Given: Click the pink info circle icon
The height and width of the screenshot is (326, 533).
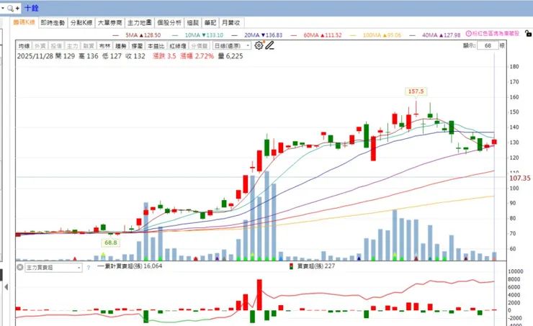Looking at the screenshot, I should click(468, 33).
